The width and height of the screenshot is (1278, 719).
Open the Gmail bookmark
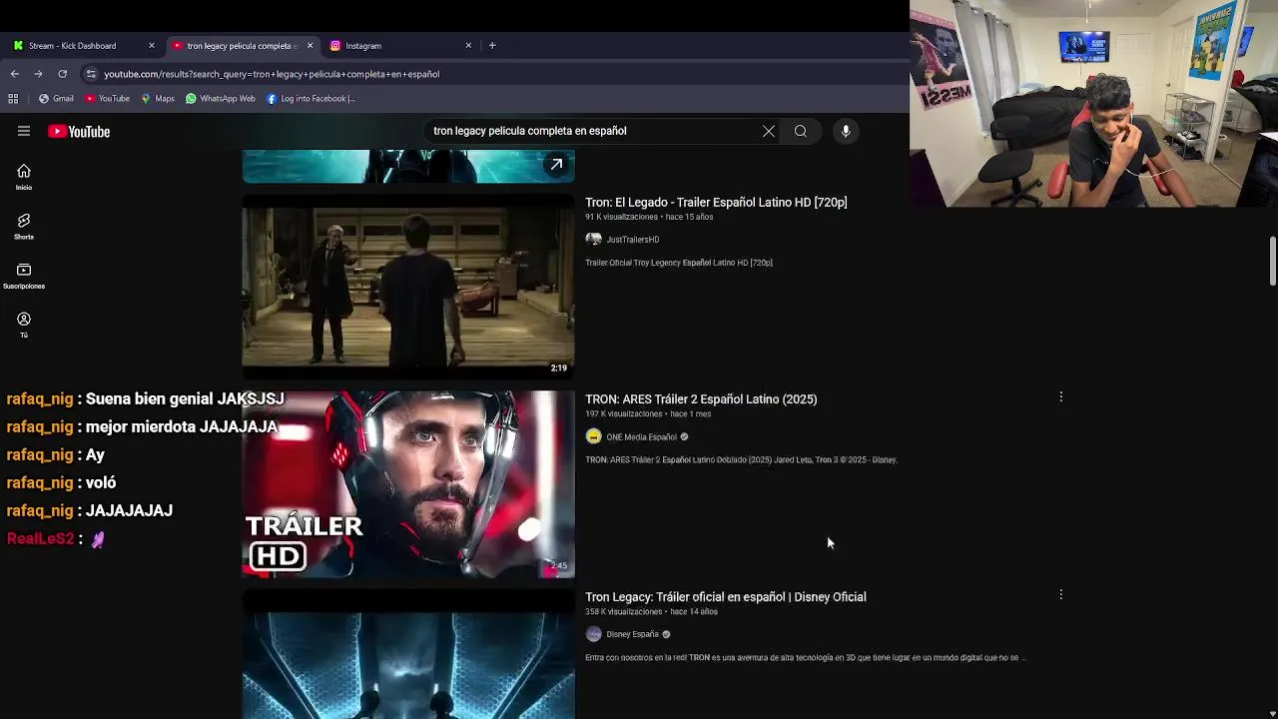click(x=56, y=98)
